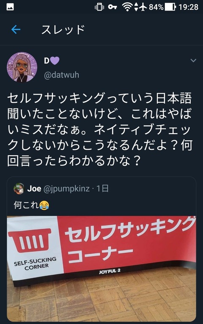Open Joe's small avatar in quoted tweet
This screenshot has height=324, width=203.
pos(19,188)
